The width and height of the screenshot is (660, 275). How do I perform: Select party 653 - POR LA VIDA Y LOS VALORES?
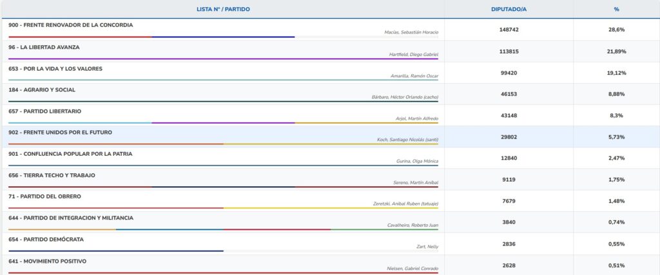pos(55,68)
